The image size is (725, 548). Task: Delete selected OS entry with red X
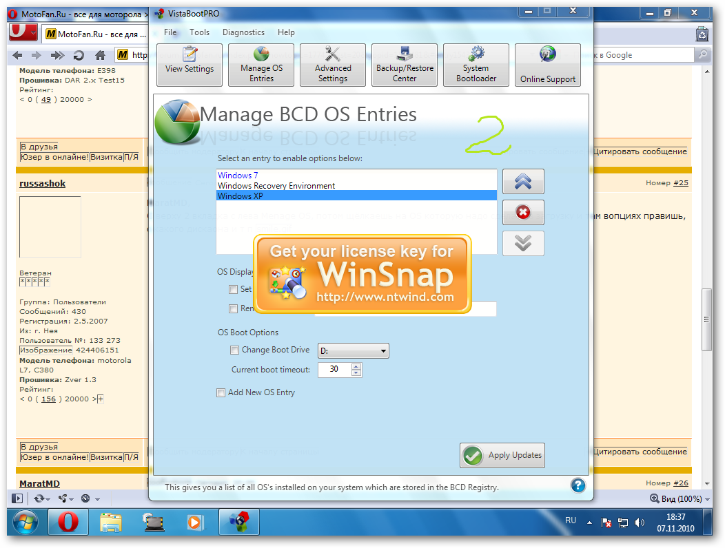point(523,212)
